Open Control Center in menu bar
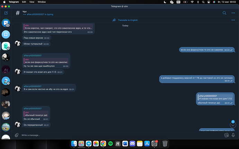 tap(209, 2)
